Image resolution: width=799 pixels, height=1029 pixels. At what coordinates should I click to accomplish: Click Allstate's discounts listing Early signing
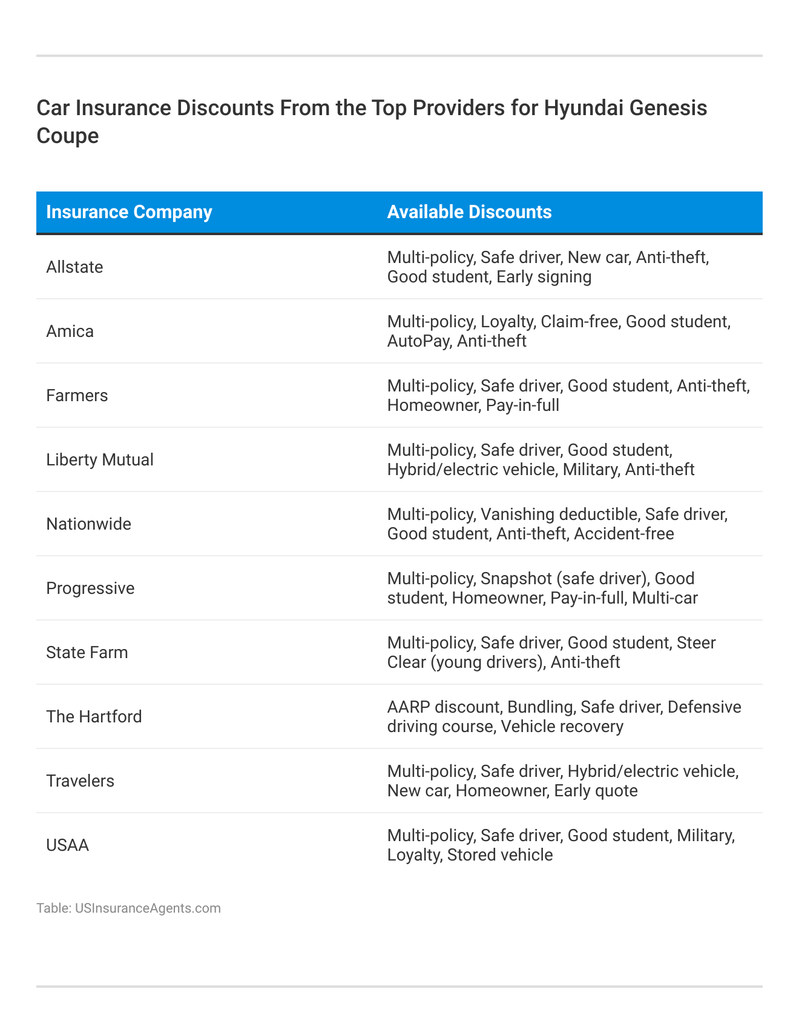point(548,267)
